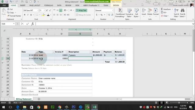Screen dimensions: 195x110
Task: Open the Balance filter dropdown
Action: 124,52
